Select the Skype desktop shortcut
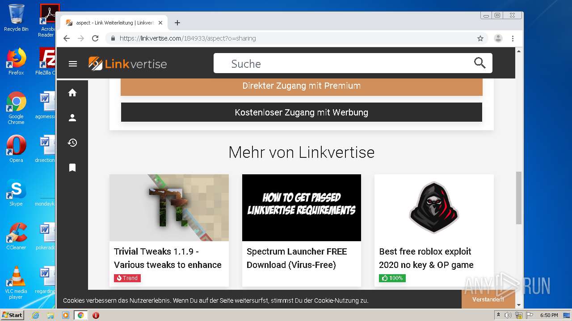Viewport: 572px width, 321px height. click(16, 193)
